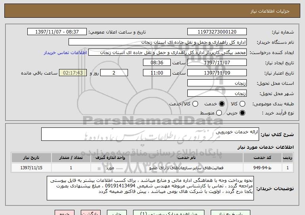Open the buyer contact information link

tap(65, 52)
